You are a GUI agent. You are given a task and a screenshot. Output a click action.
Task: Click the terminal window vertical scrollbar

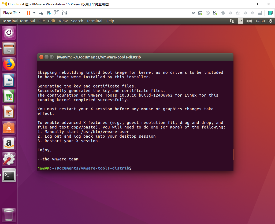click(x=233, y=154)
